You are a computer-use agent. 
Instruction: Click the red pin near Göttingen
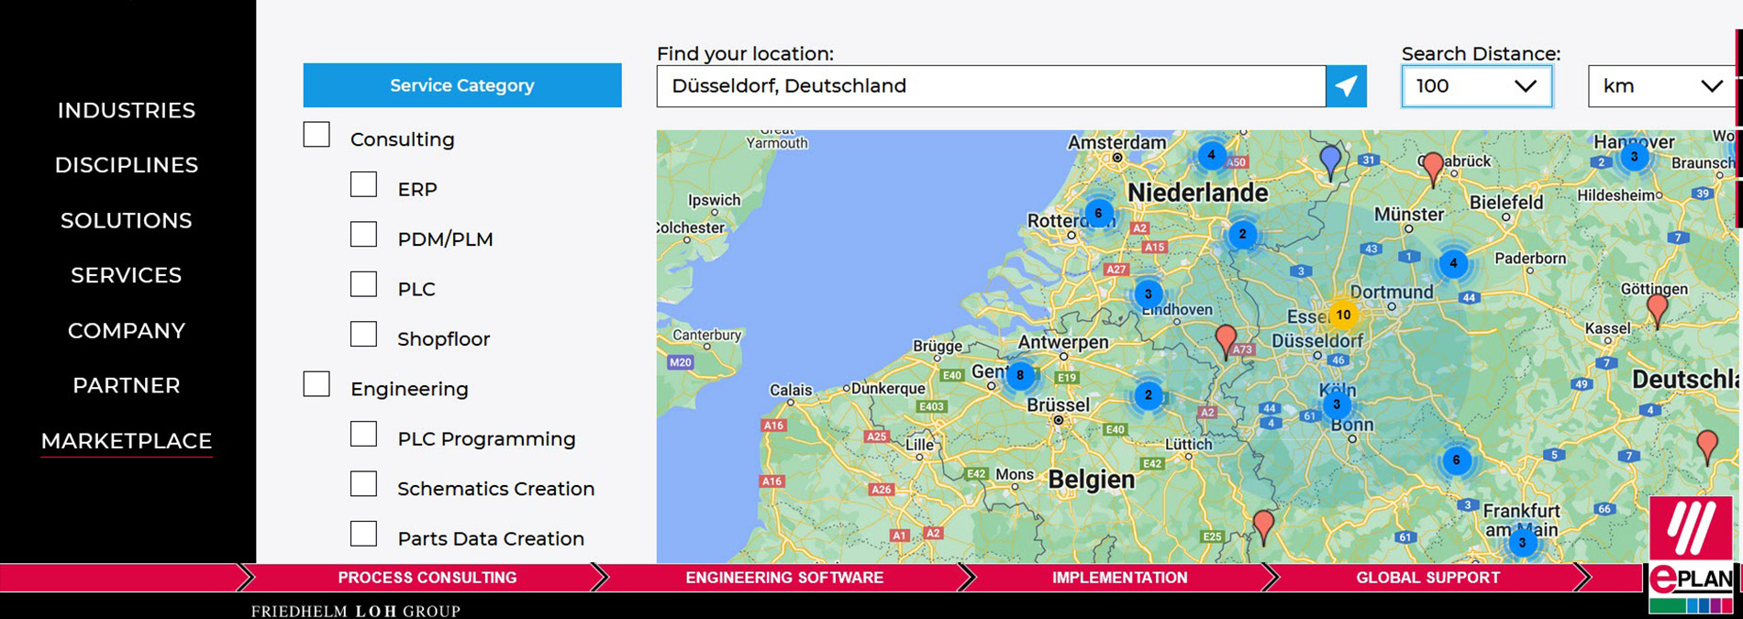1657,311
